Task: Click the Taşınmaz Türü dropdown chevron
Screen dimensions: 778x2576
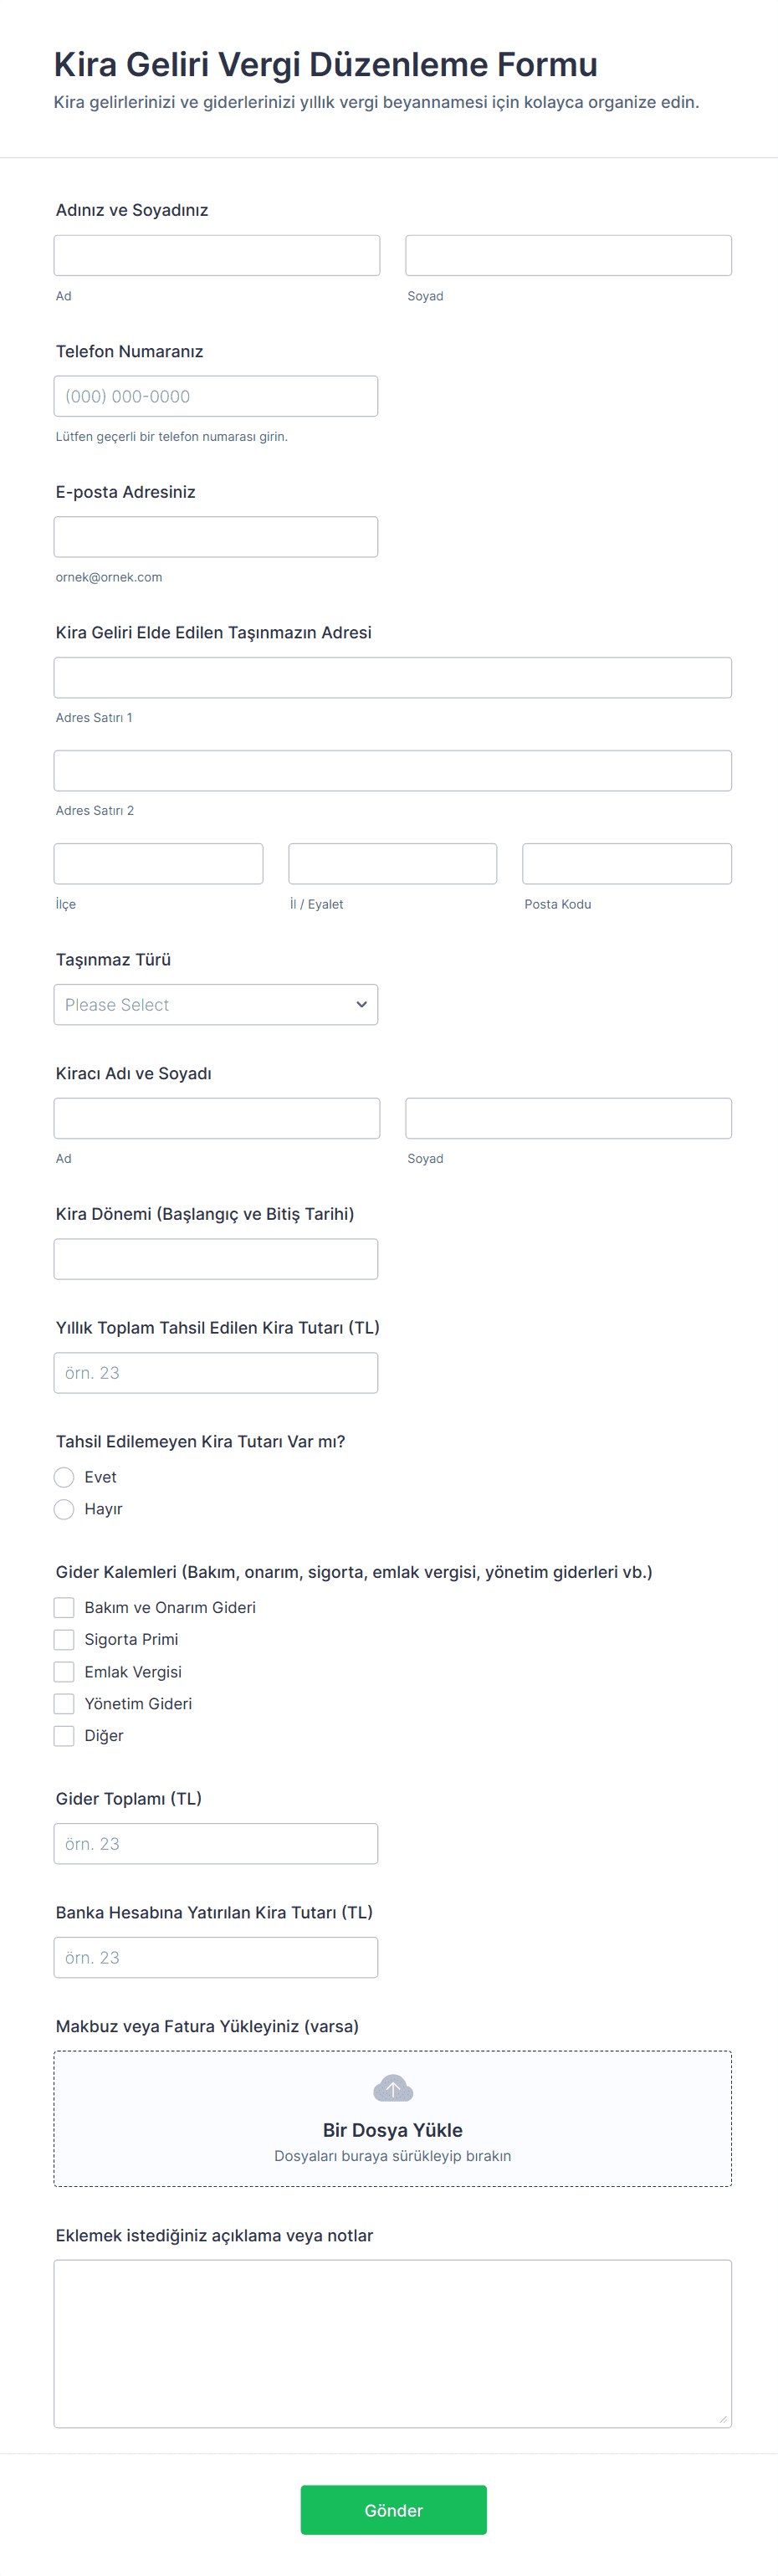Action: coord(361,1004)
